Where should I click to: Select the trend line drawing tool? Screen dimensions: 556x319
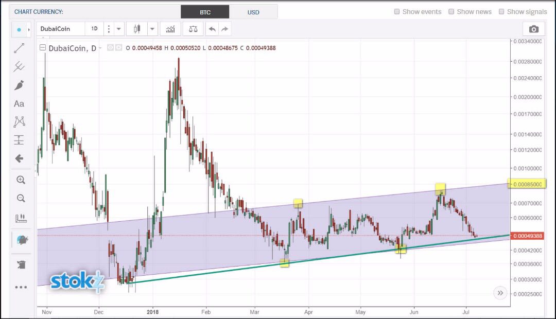[19, 48]
